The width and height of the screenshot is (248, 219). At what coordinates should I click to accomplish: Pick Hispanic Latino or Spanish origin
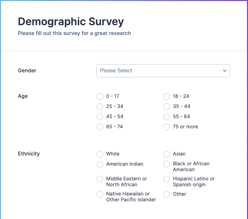167,179
